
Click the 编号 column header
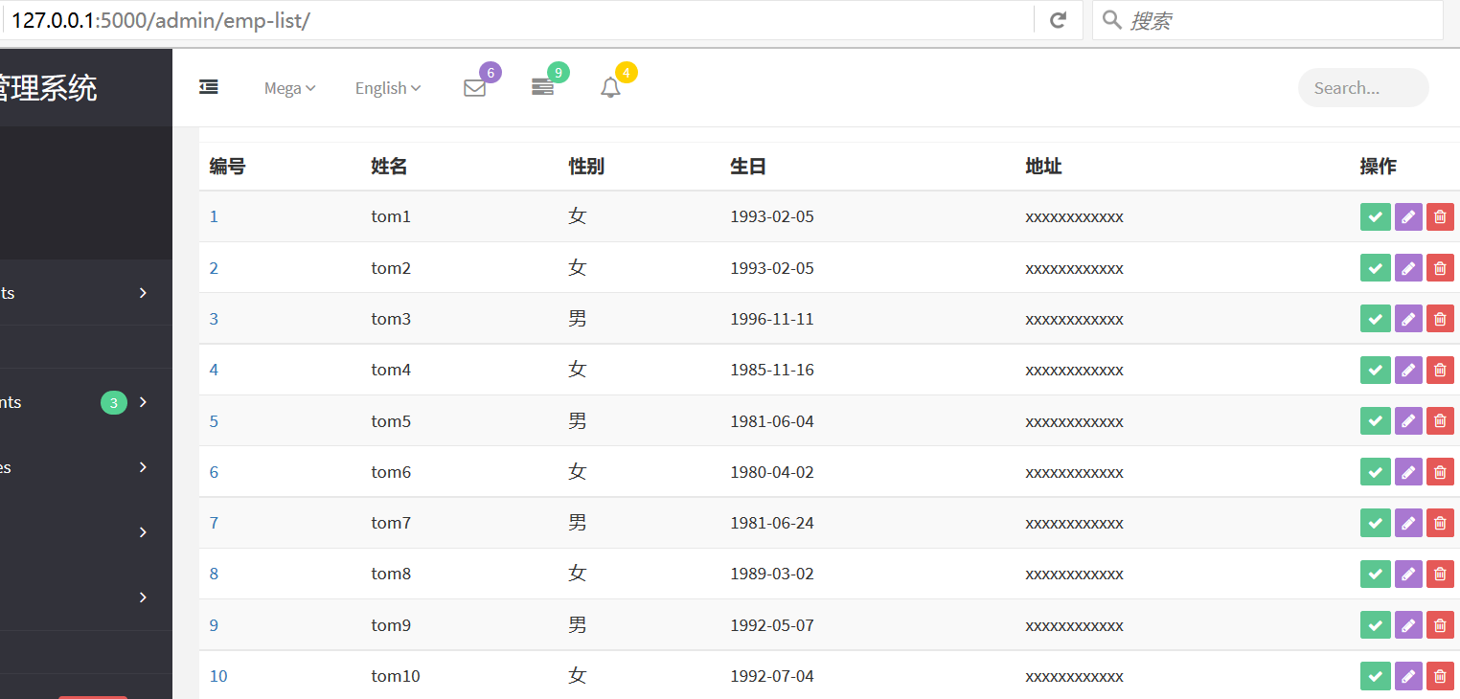(x=228, y=167)
